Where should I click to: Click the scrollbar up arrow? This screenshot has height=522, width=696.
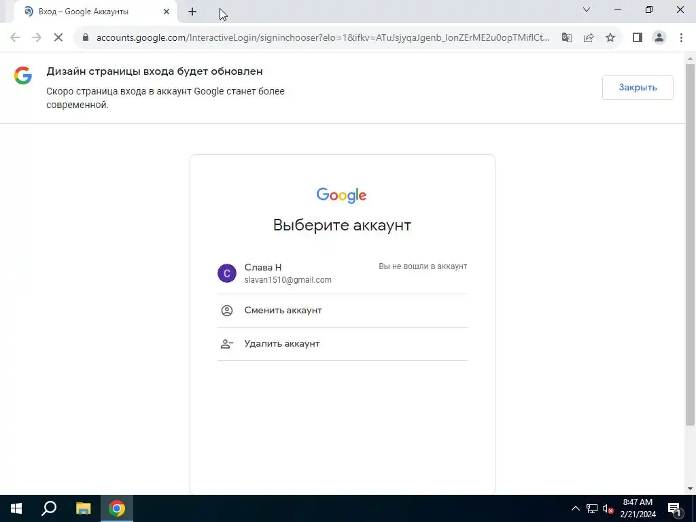pos(690,58)
